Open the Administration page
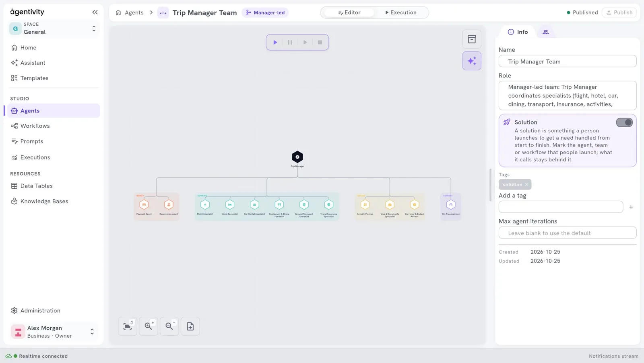Screen dimensions: 644x363 54,311
